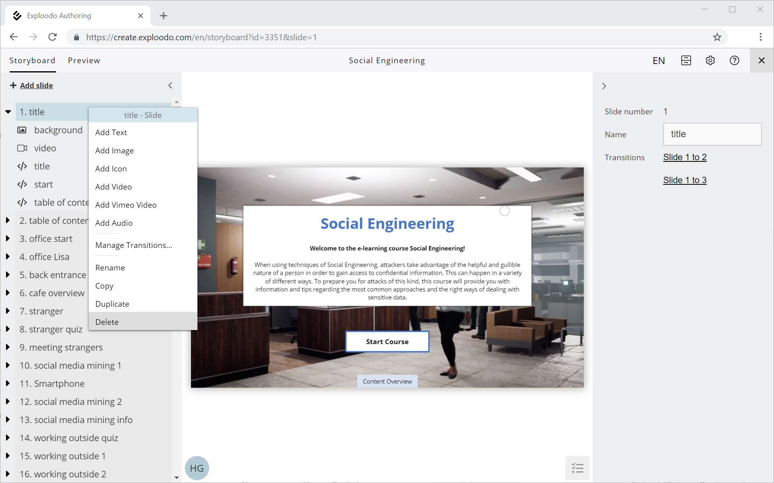Click the slide Name input field

712,134
